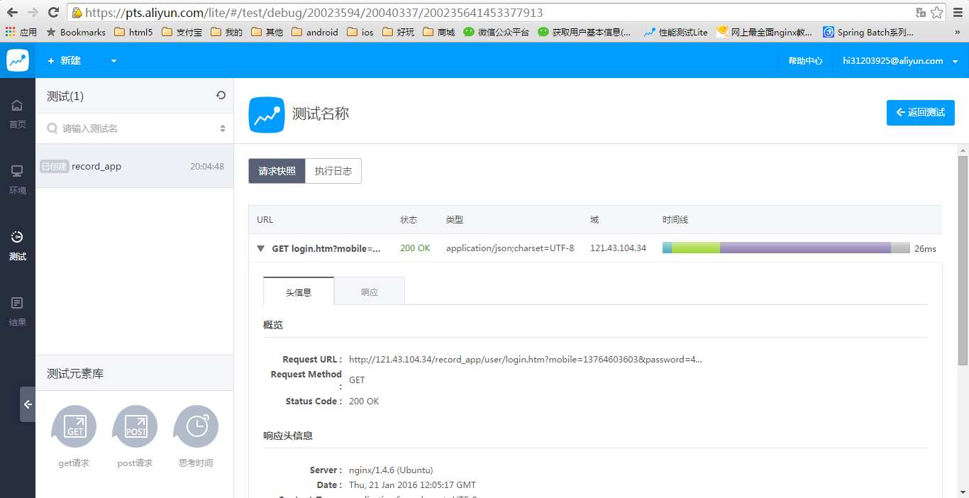Click the 121.43.104.34 domain cell
969x498 pixels.
click(618, 248)
